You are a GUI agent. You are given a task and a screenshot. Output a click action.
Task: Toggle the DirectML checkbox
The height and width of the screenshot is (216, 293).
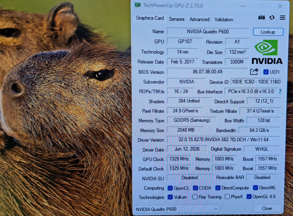255,188
